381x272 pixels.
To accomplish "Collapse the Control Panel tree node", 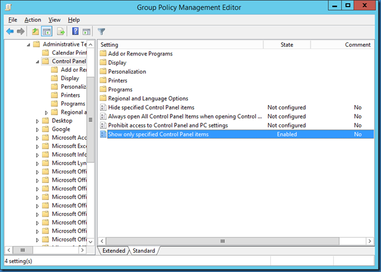I will tap(38, 61).
